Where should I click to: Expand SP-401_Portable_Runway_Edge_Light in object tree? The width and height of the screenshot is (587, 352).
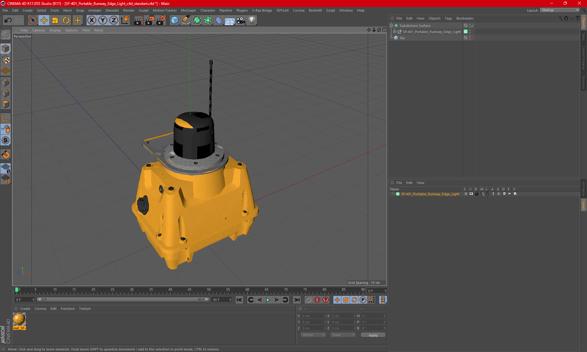394,32
